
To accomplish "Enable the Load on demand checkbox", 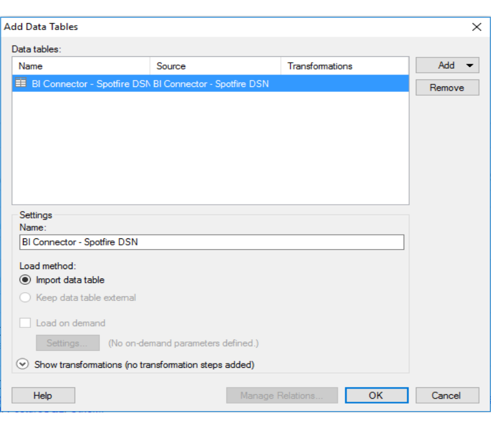I will 25,323.
